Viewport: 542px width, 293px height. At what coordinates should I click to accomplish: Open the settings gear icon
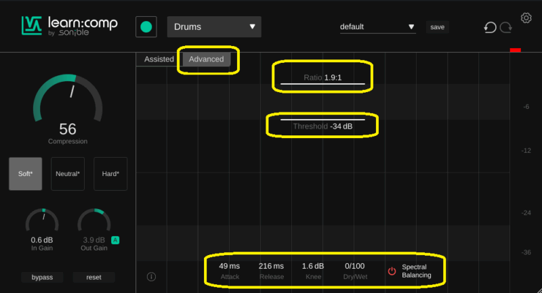point(526,18)
